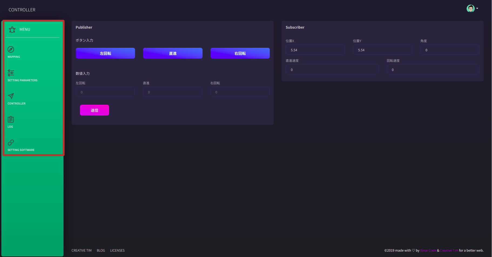The image size is (492, 257).
Task: Click the Setting Parameters sliders icon
Action: pos(11,73)
